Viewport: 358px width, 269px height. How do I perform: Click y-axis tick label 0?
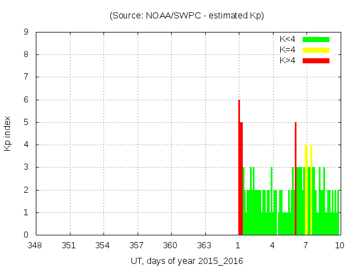[x=26, y=235]
